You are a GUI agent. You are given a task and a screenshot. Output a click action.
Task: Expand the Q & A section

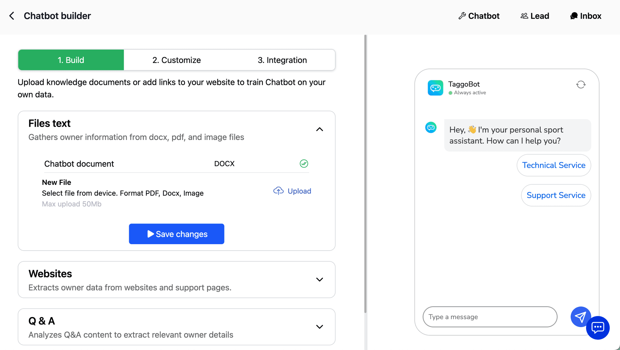point(320,326)
